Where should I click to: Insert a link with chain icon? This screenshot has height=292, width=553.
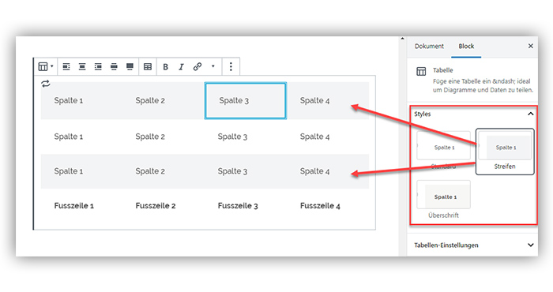coord(197,66)
